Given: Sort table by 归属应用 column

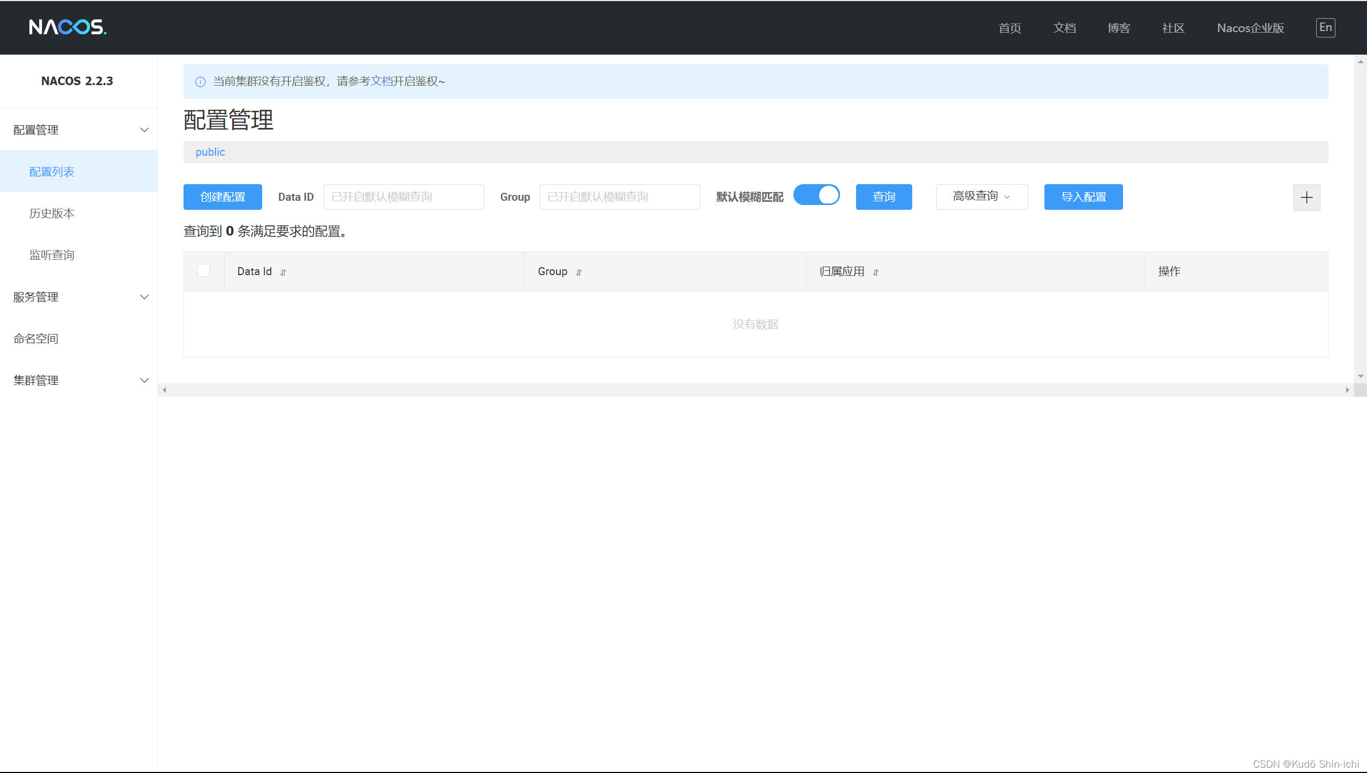Looking at the screenshot, I should 876,272.
